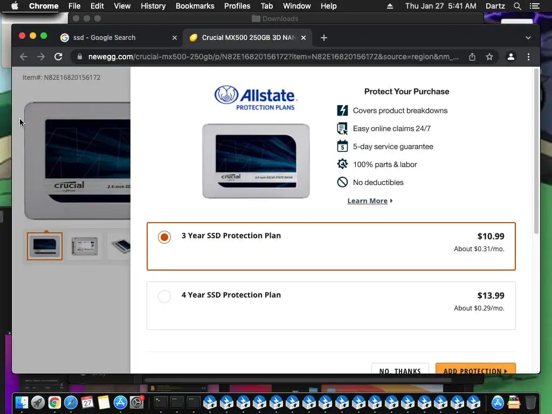Open Notes from the Dock

point(104,402)
